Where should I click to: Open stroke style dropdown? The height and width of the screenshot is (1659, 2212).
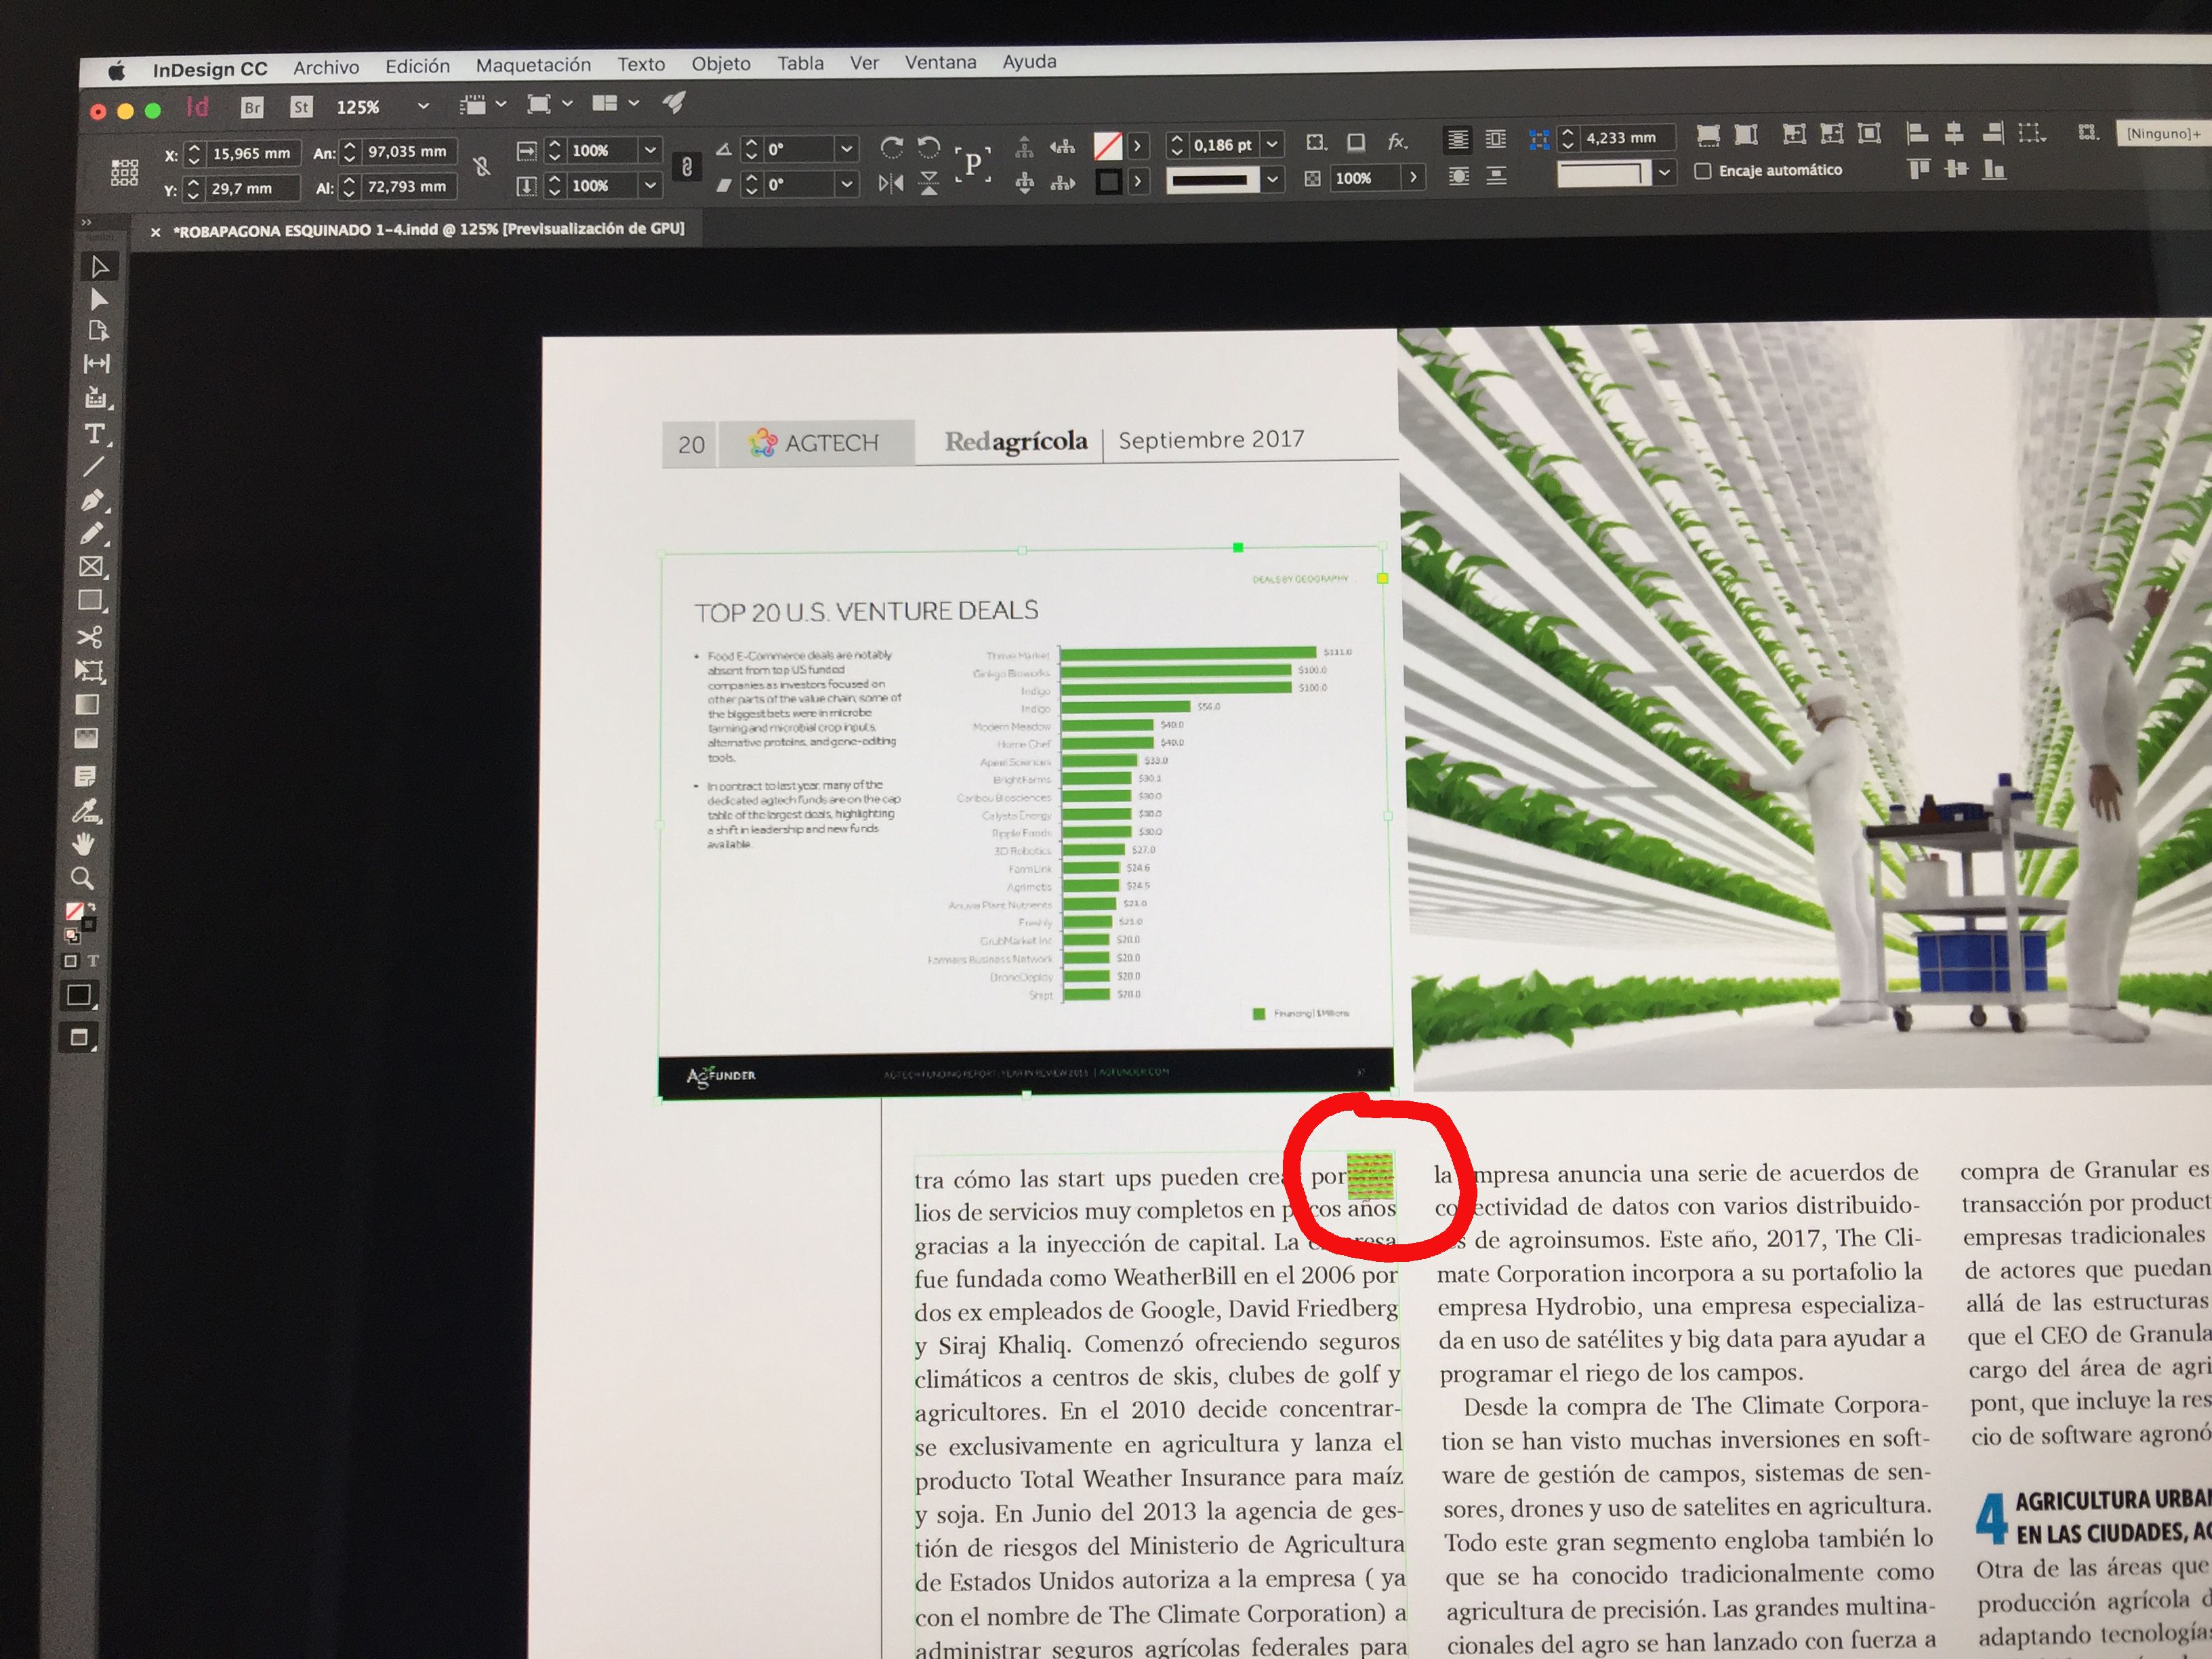(x=1272, y=180)
